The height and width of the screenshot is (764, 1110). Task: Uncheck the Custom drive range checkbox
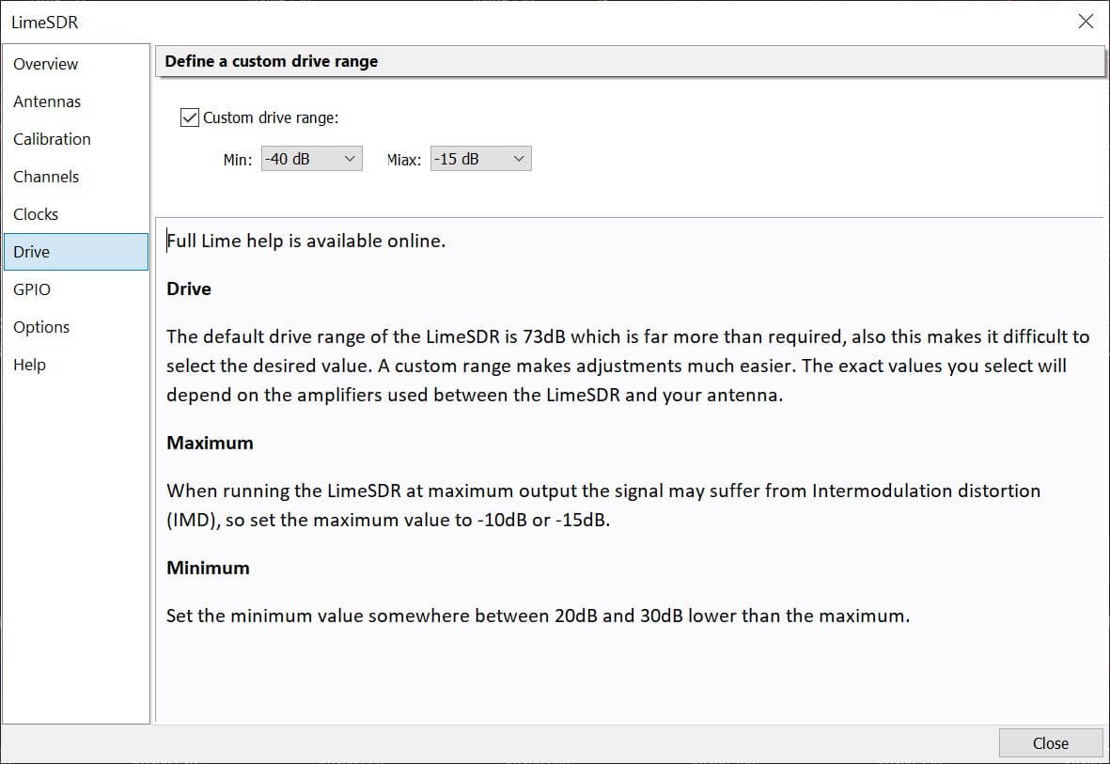click(189, 117)
